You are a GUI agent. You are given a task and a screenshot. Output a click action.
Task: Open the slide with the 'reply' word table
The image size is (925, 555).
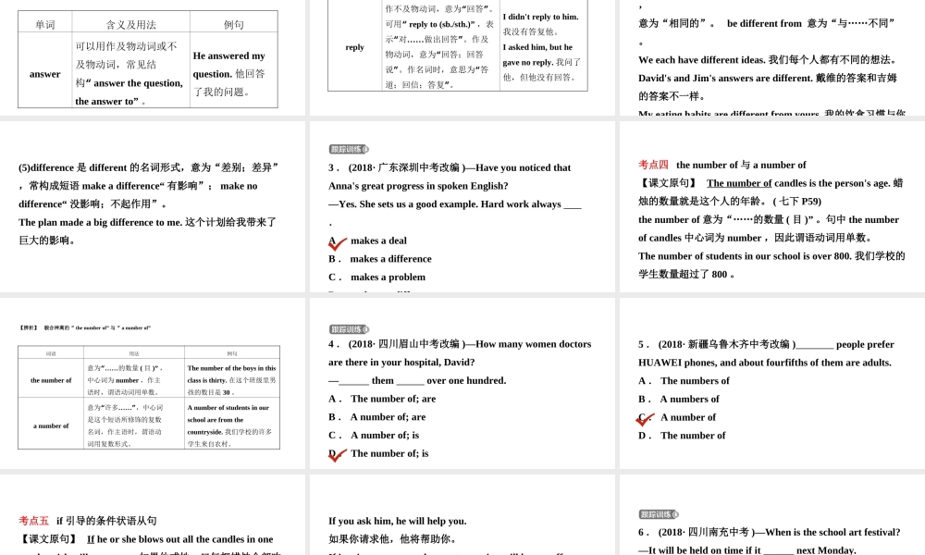[462, 57]
